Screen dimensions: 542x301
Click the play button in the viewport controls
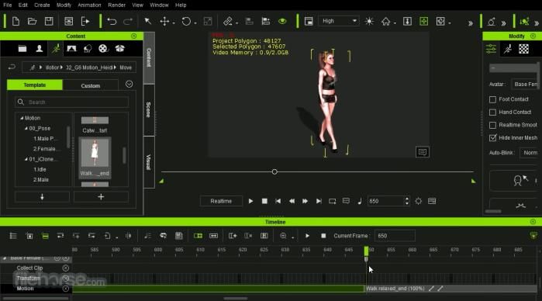(250, 201)
